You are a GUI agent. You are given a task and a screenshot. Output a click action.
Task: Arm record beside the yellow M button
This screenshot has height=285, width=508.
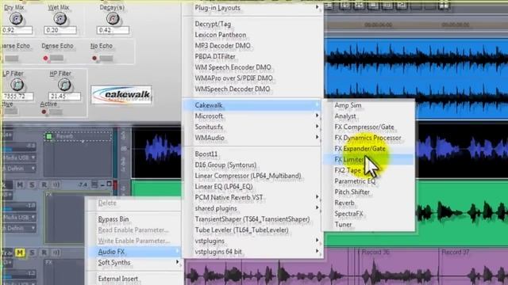click(x=44, y=253)
